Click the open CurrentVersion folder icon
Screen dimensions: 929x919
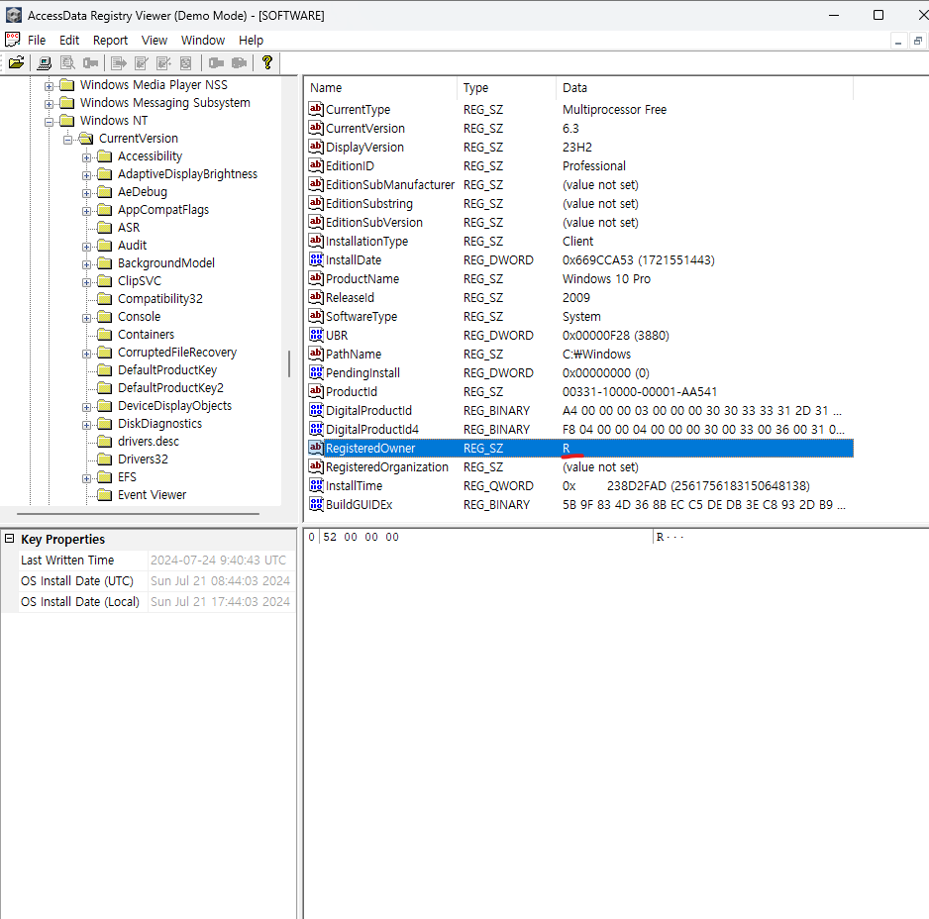(86, 138)
